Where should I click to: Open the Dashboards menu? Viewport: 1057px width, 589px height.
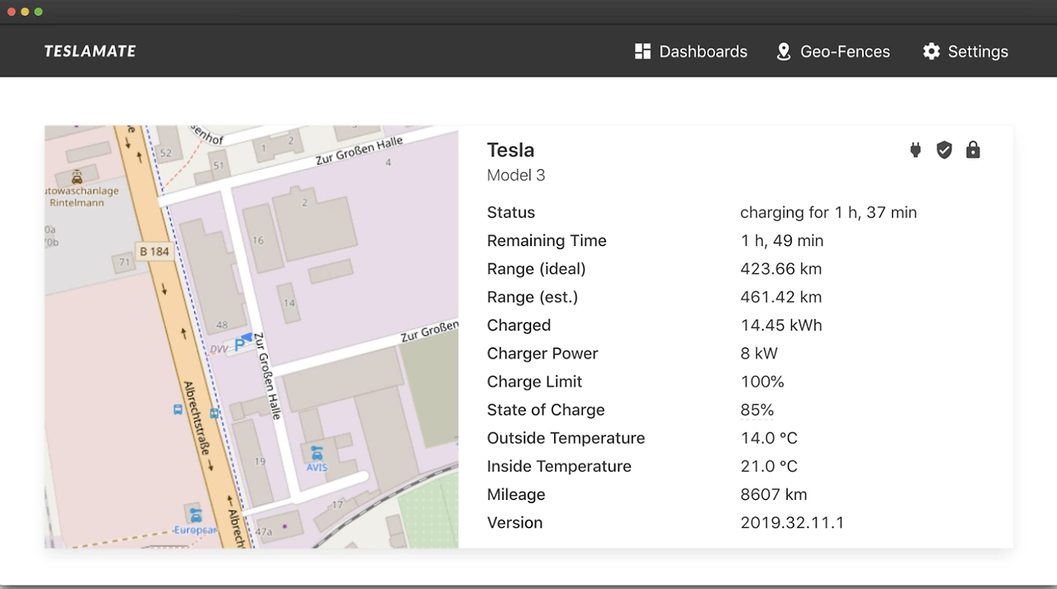(x=690, y=51)
